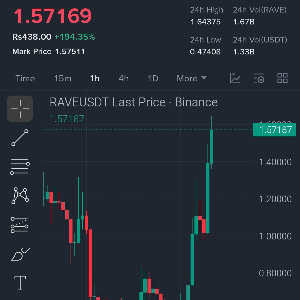
Task: Tap the 24h Low value 0.47408
Action: coord(205,52)
